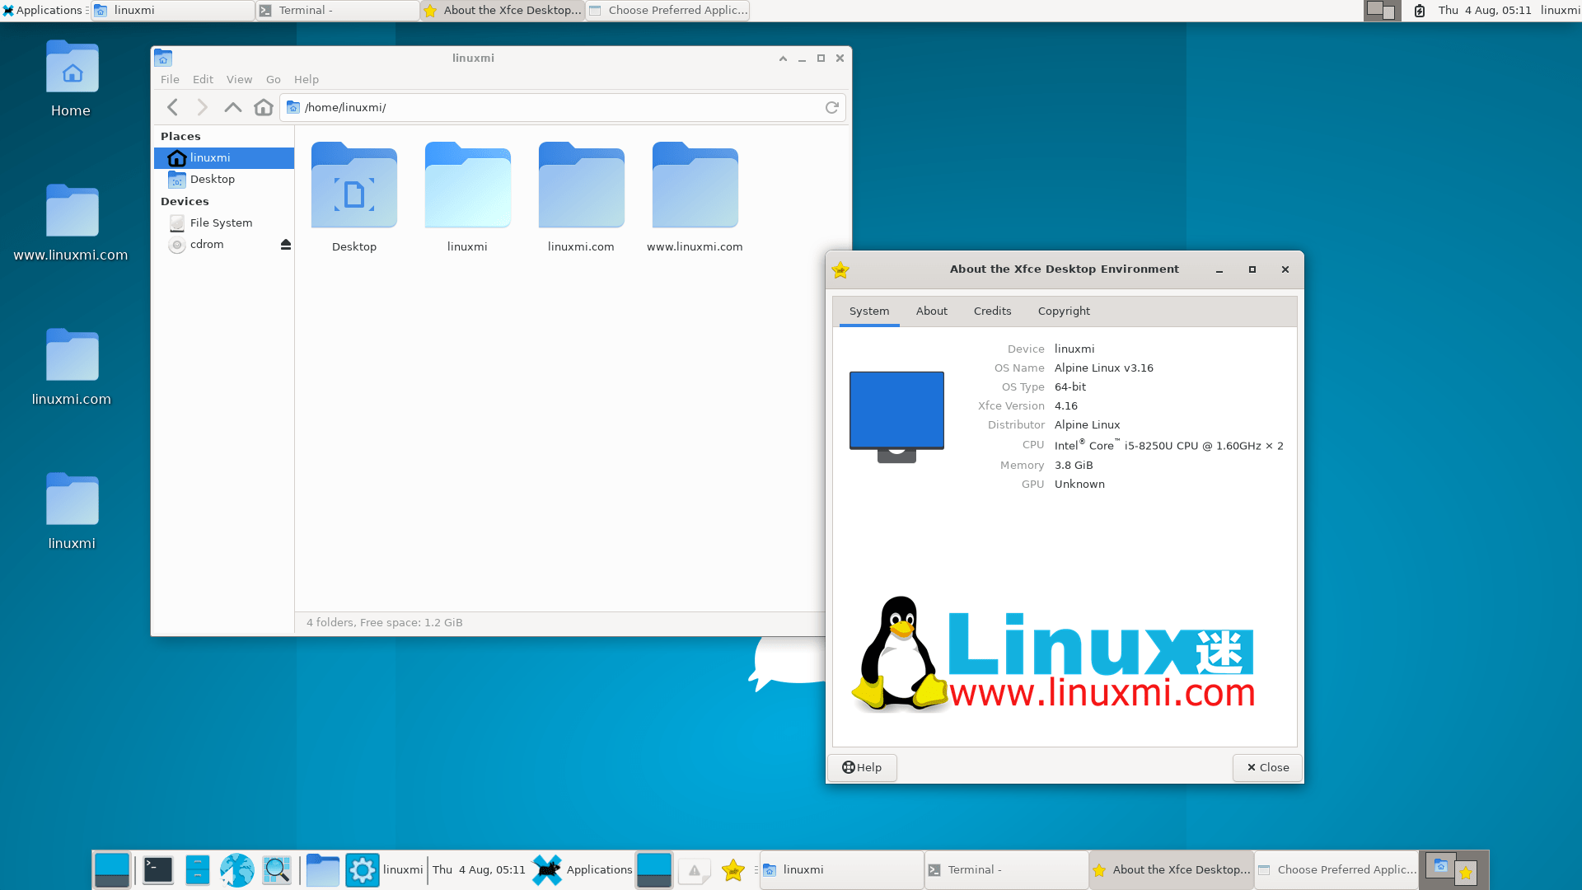Click the Help button in the About dialog

click(862, 767)
